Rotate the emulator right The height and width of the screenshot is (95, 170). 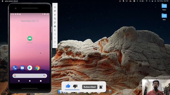point(55,22)
